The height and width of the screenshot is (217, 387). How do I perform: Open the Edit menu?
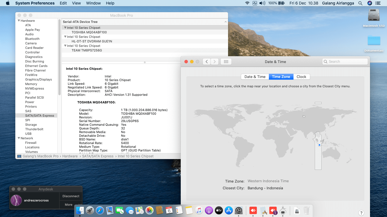pos(63,3)
